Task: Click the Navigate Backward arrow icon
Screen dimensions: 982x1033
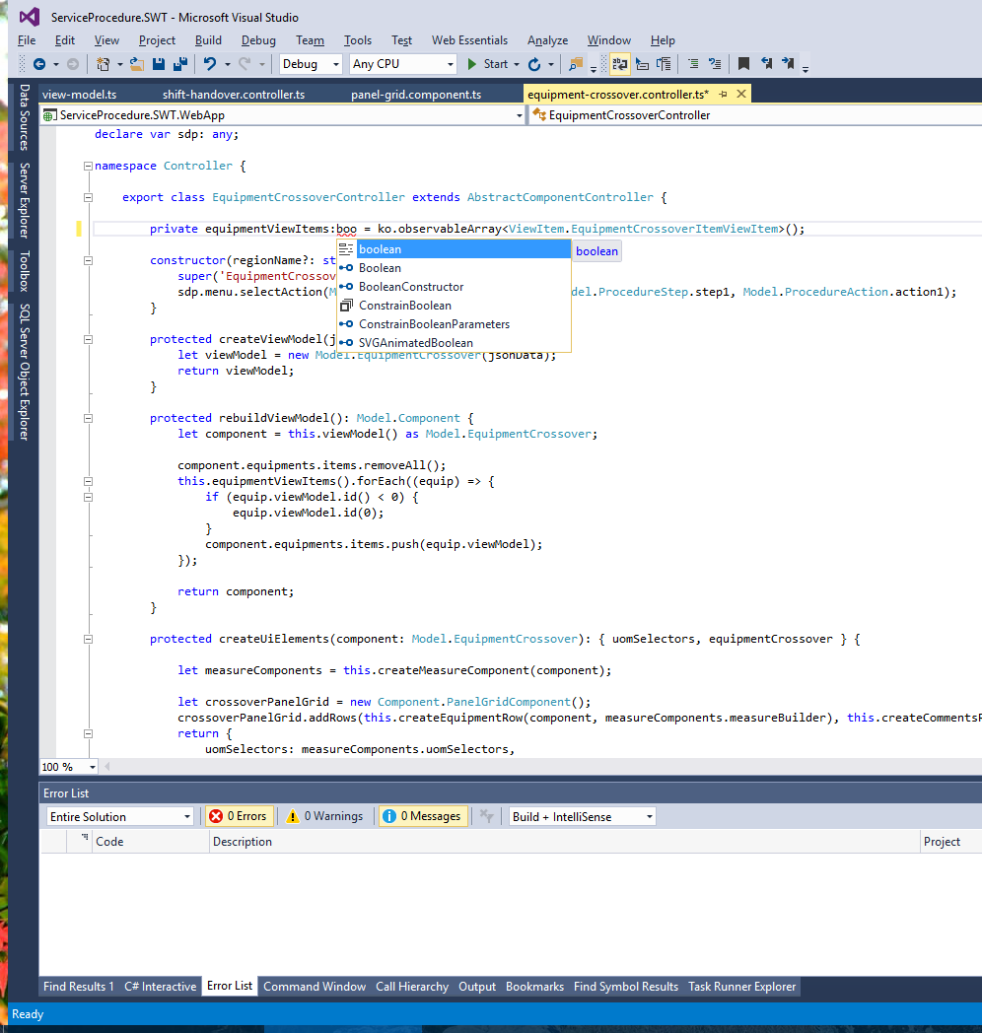Action: [x=39, y=64]
